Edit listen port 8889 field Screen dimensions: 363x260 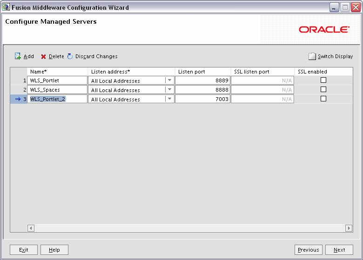point(202,80)
